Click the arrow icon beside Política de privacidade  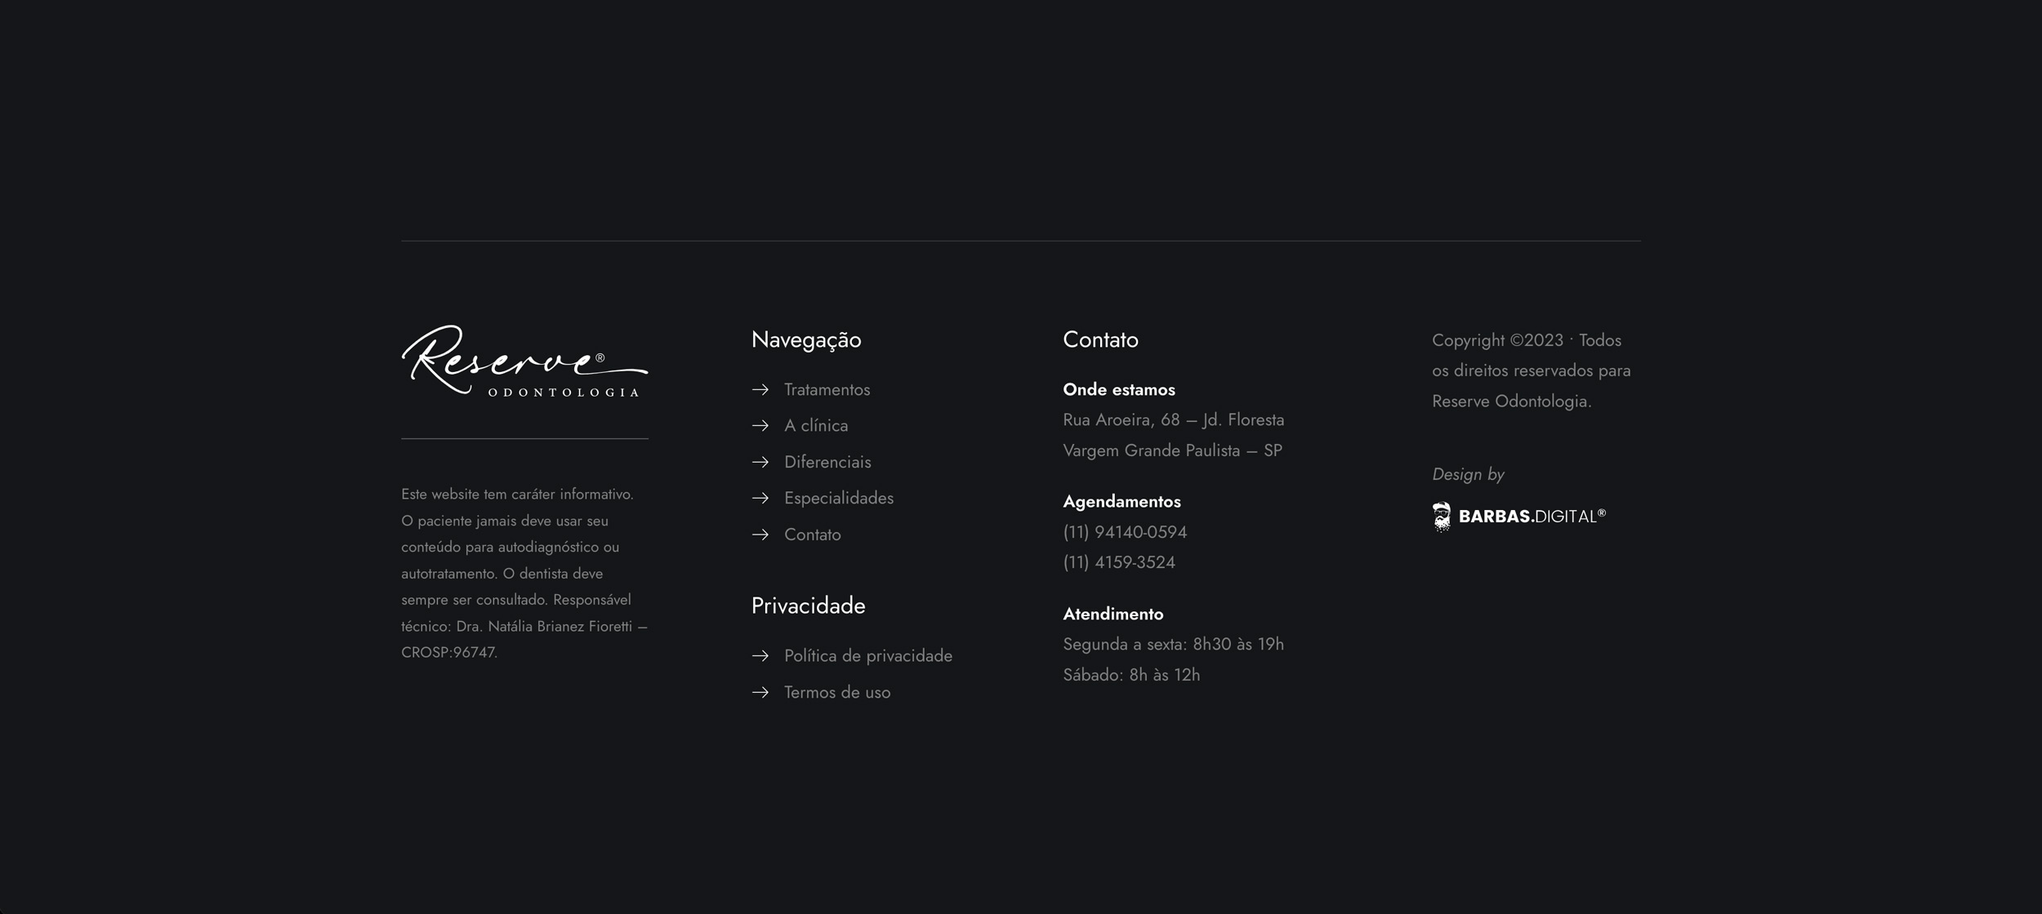tap(760, 656)
